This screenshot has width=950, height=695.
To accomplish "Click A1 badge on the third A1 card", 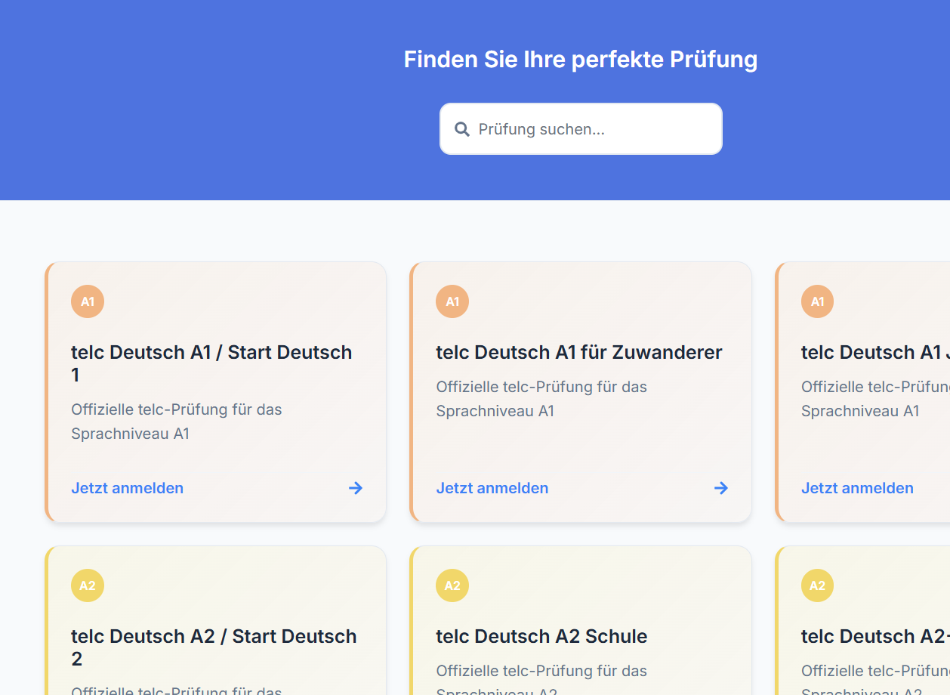I will [817, 301].
